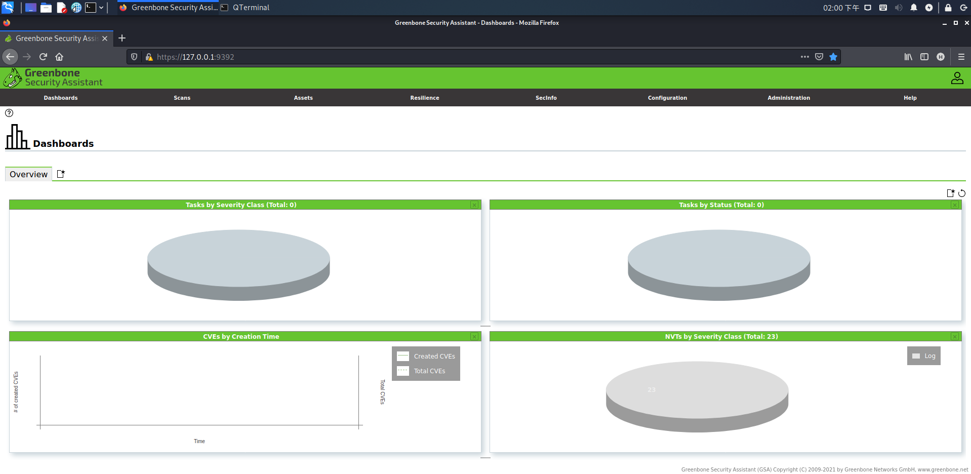
Task: Click the help question mark icon
Action: [x=9, y=113]
